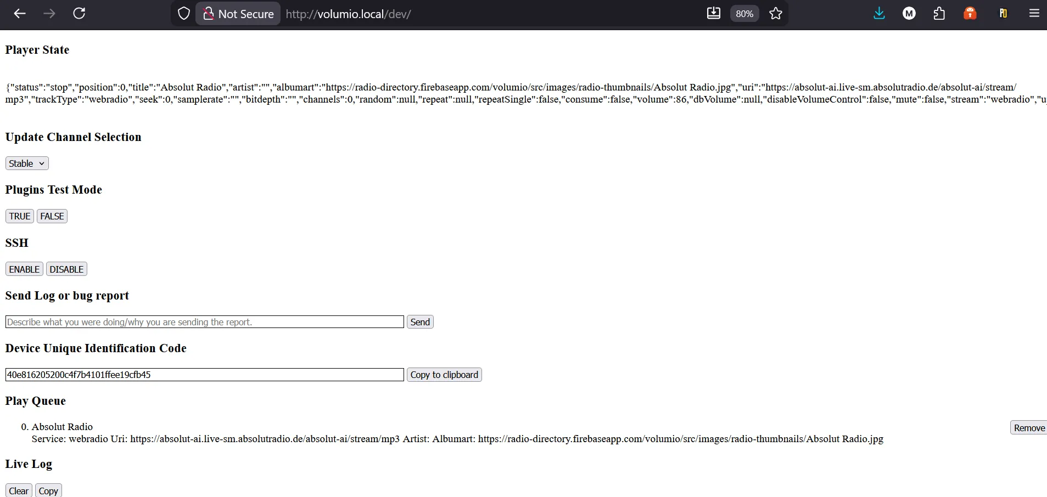The image size is (1047, 497).
Task: Open the browser downloads panel
Action: point(879,13)
